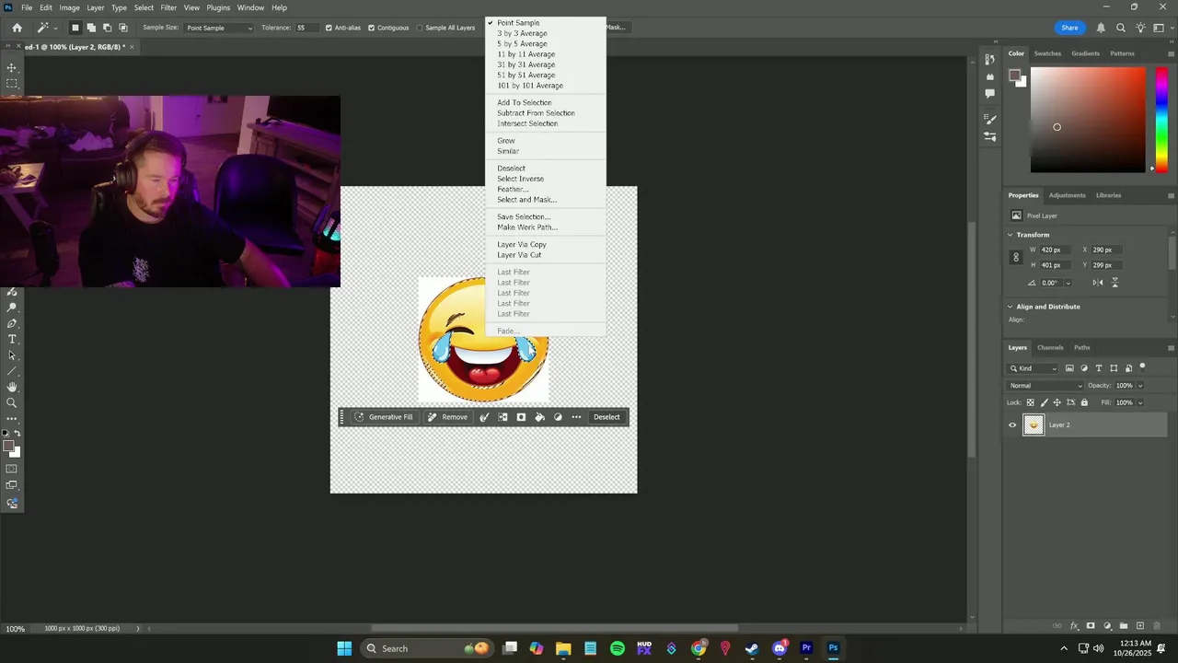Open the History panel icon

click(989, 61)
